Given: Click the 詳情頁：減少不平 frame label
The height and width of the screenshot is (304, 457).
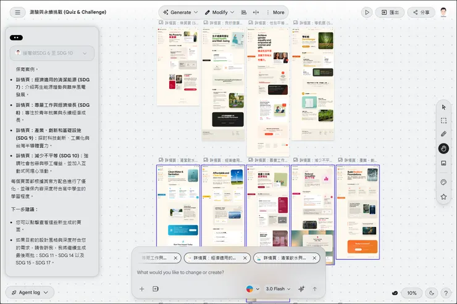Looking at the screenshot, I should tap(312, 160).
